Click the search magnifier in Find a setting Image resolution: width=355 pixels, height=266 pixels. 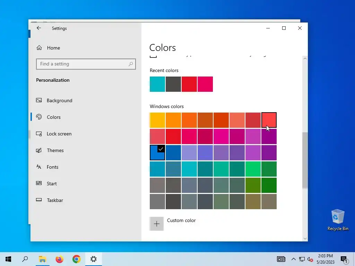click(131, 64)
